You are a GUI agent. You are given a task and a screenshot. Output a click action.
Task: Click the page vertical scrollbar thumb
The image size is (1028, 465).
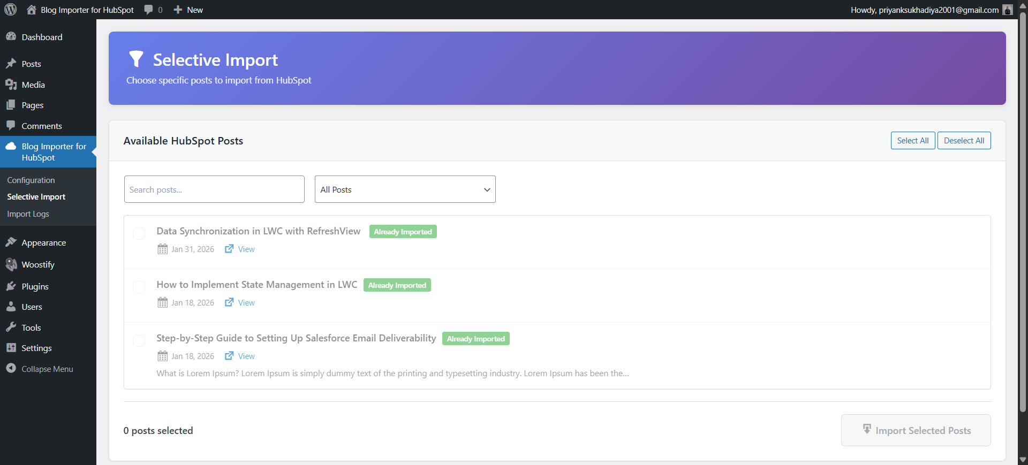click(x=1023, y=211)
